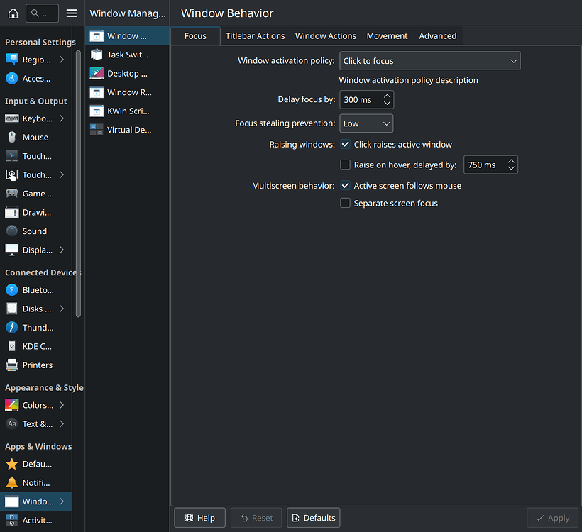
Task: Select the Task Switcher module icon
Action: 97,55
